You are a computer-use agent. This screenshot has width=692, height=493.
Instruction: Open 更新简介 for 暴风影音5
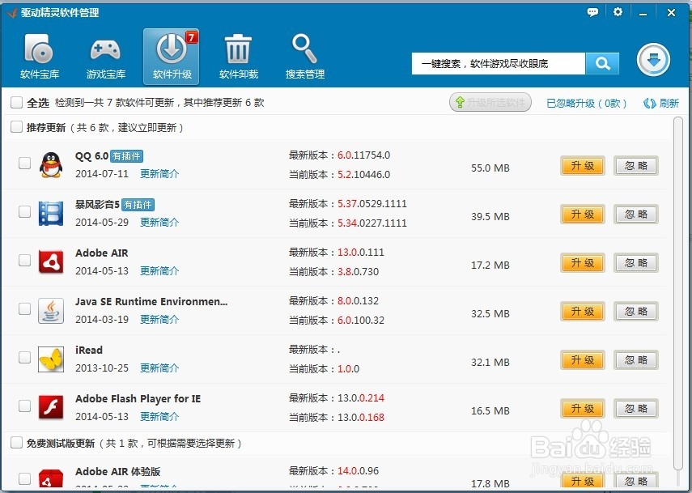pyautogui.click(x=159, y=223)
